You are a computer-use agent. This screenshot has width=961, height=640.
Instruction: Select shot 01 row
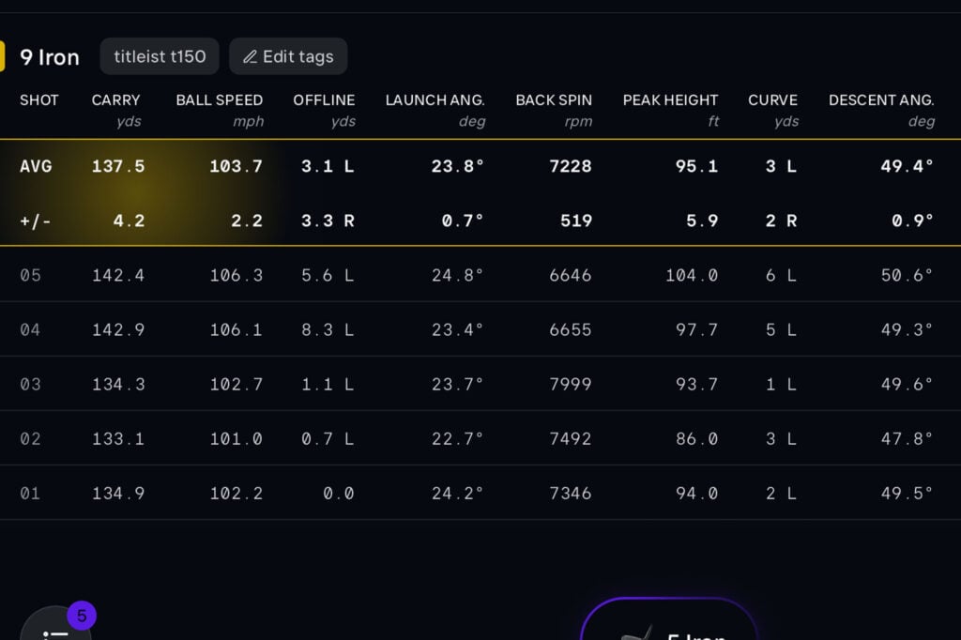click(x=479, y=493)
